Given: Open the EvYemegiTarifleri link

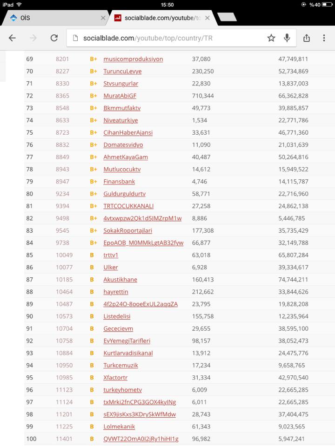Looking at the screenshot, I should point(127,341).
